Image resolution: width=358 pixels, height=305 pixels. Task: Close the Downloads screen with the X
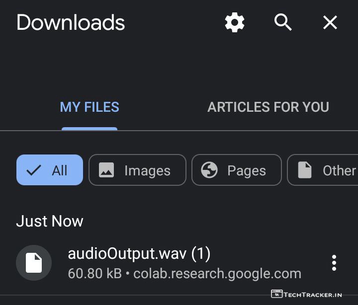tap(330, 22)
